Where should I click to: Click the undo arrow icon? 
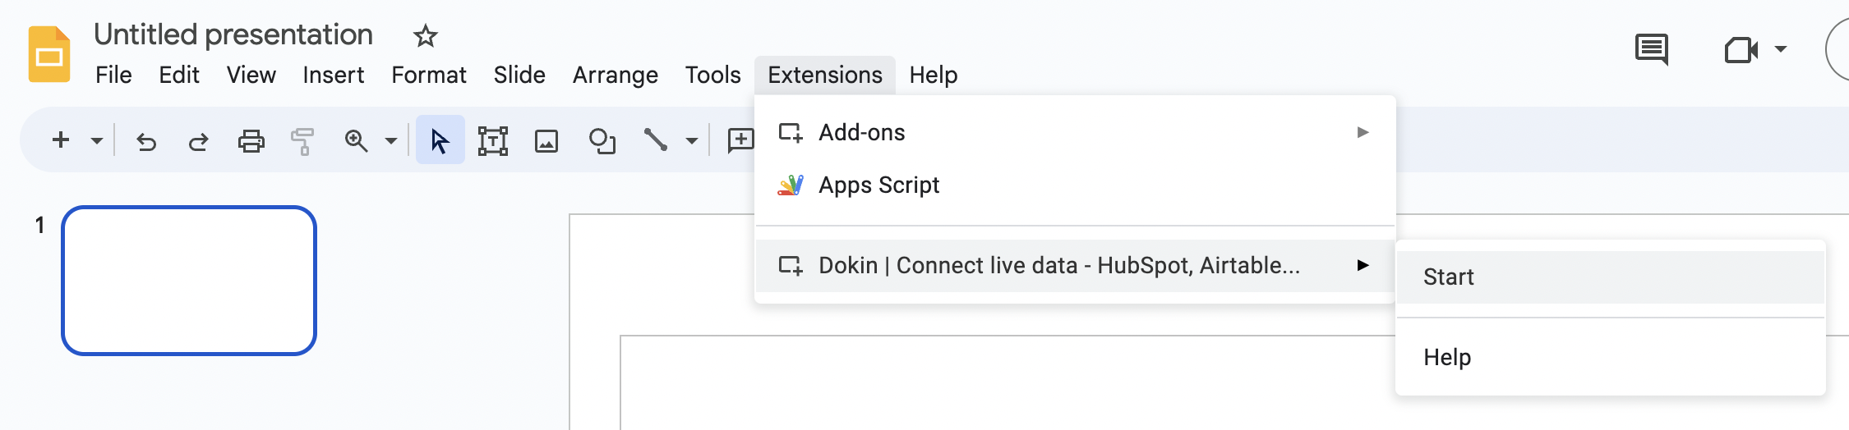pyautogui.click(x=146, y=141)
